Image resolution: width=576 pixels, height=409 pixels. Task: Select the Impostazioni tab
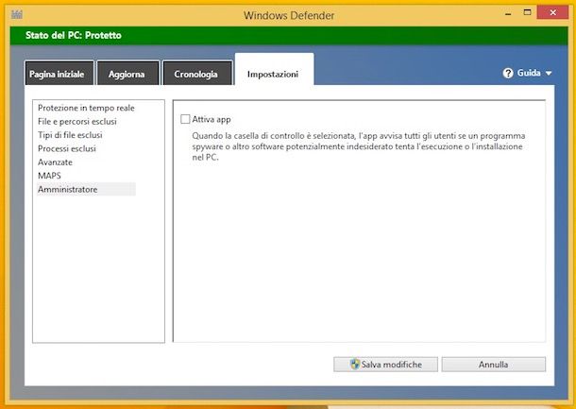[274, 70]
